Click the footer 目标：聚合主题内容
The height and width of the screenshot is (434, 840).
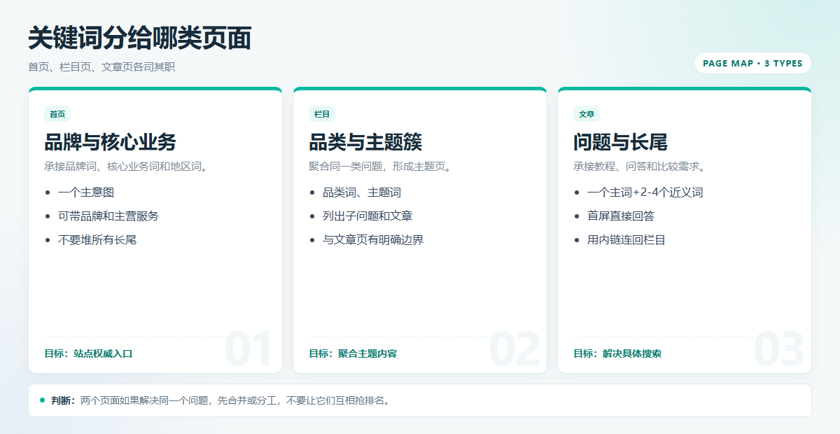[x=353, y=353]
